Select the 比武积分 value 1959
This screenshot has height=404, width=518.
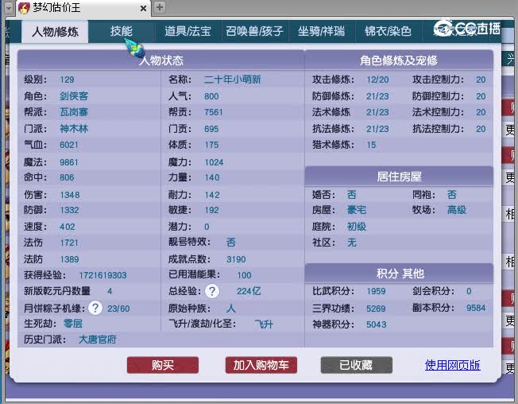376,291
